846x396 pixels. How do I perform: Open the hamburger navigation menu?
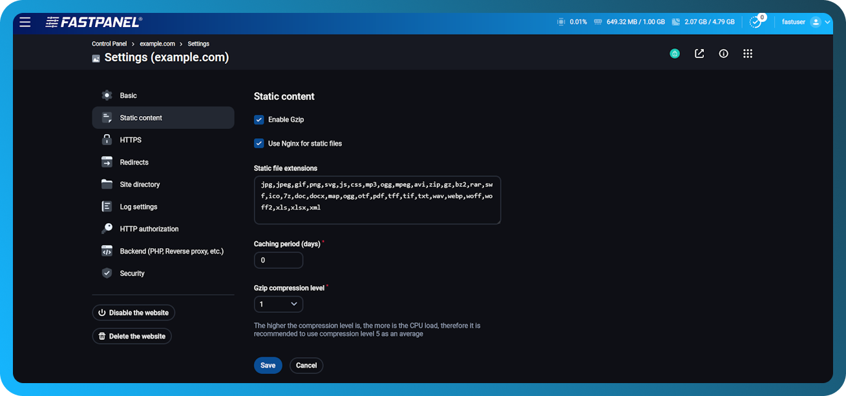(25, 21)
